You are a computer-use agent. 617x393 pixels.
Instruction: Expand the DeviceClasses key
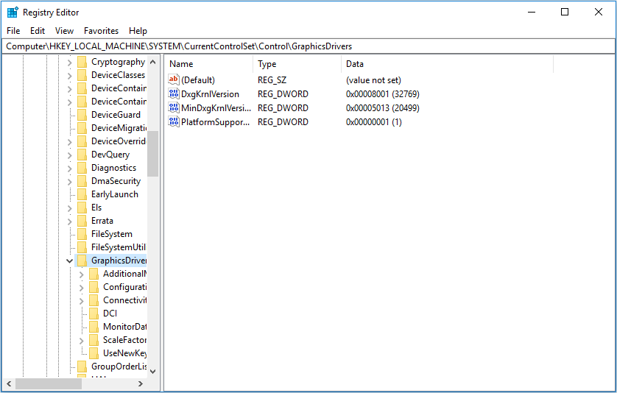(70, 76)
